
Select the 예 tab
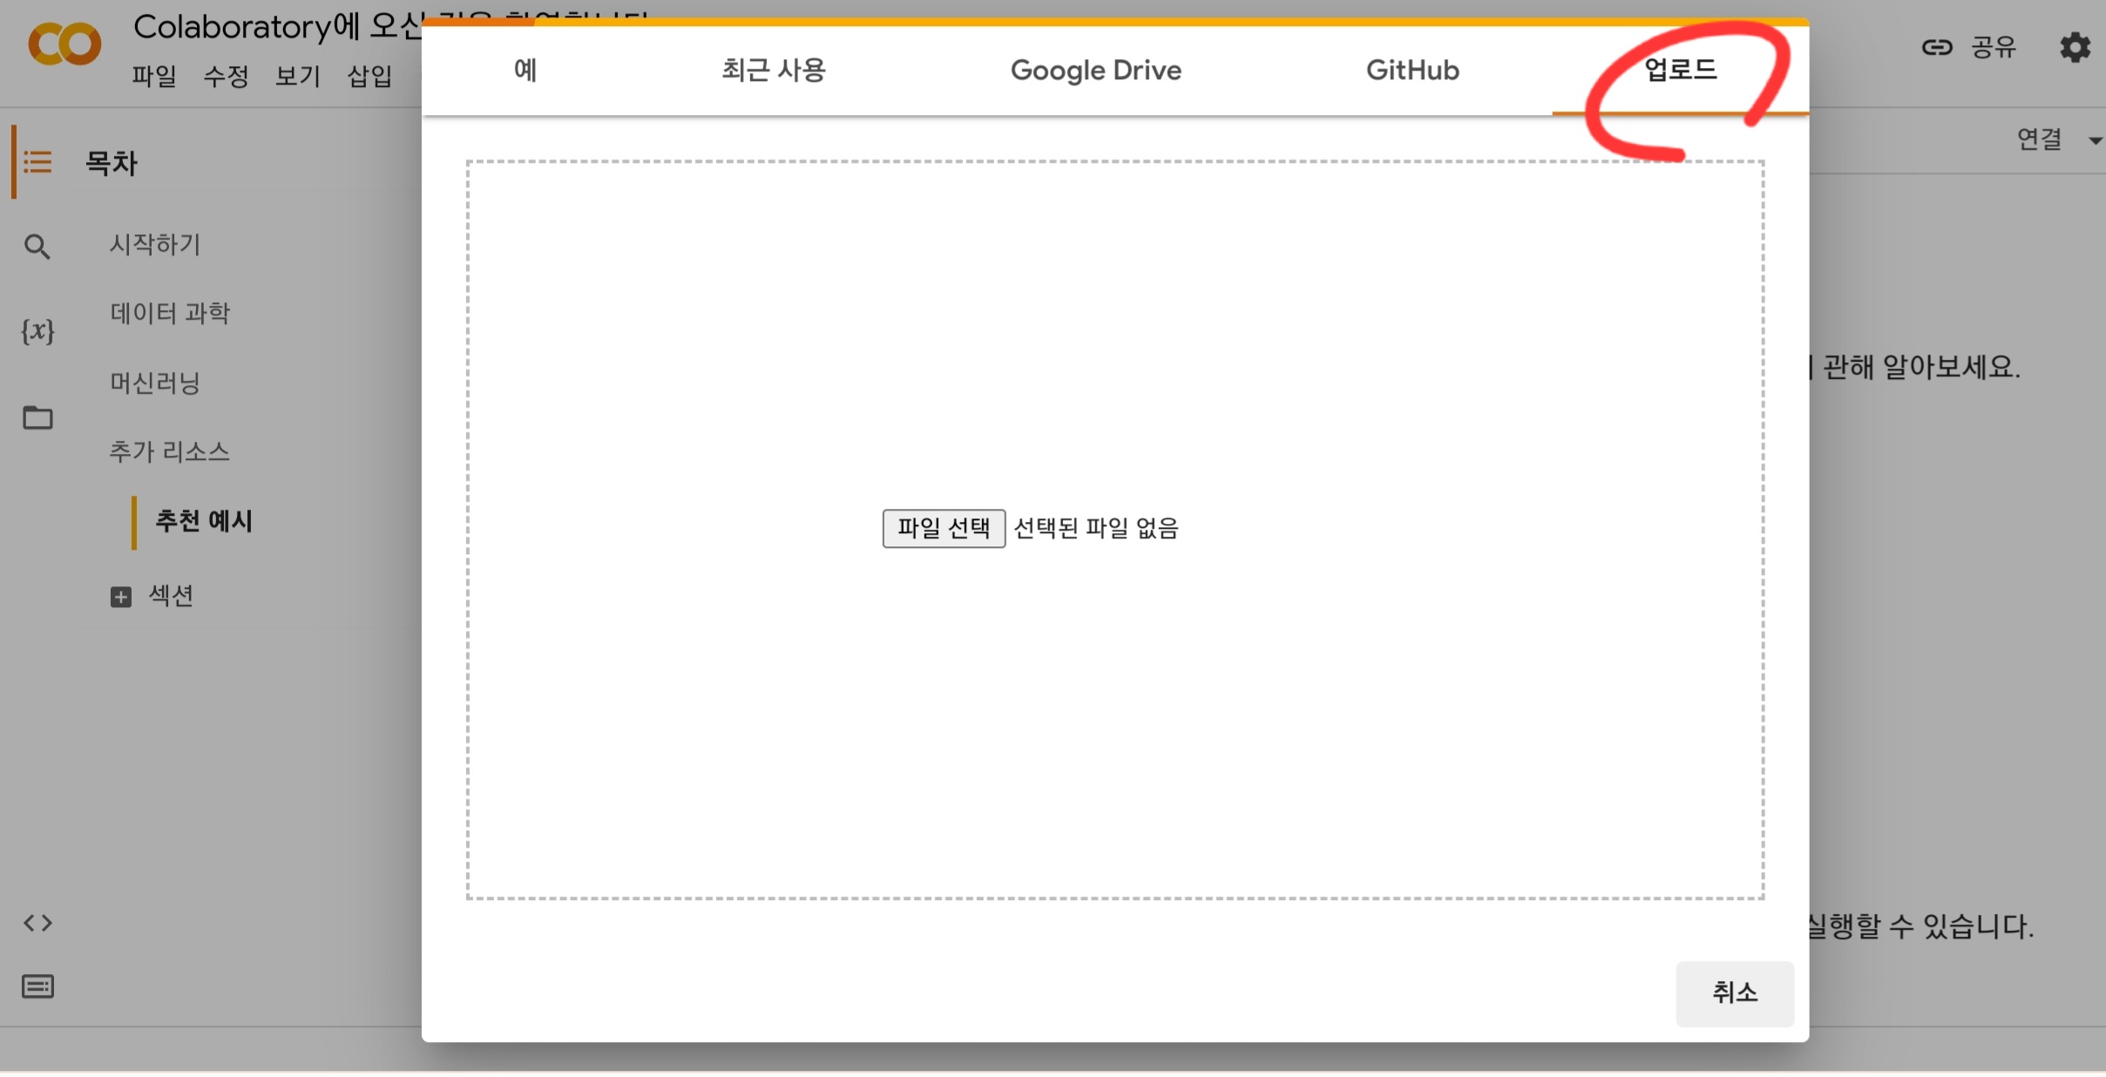tap(525, 70)
